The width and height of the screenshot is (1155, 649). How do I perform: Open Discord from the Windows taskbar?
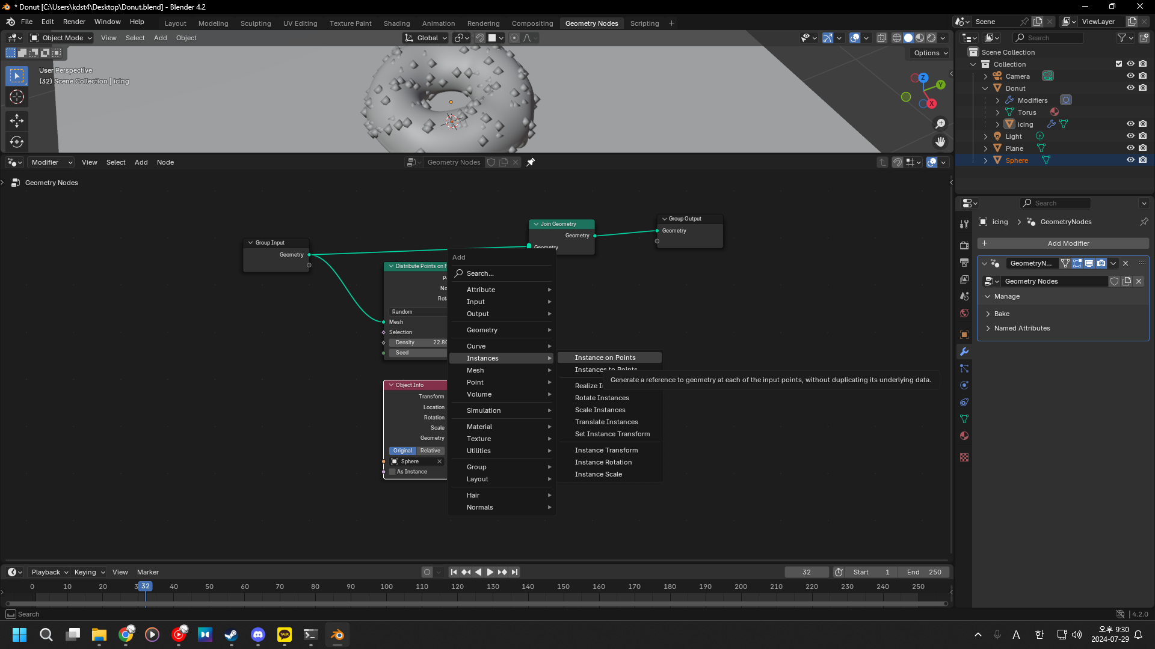(x=258, y=635)
